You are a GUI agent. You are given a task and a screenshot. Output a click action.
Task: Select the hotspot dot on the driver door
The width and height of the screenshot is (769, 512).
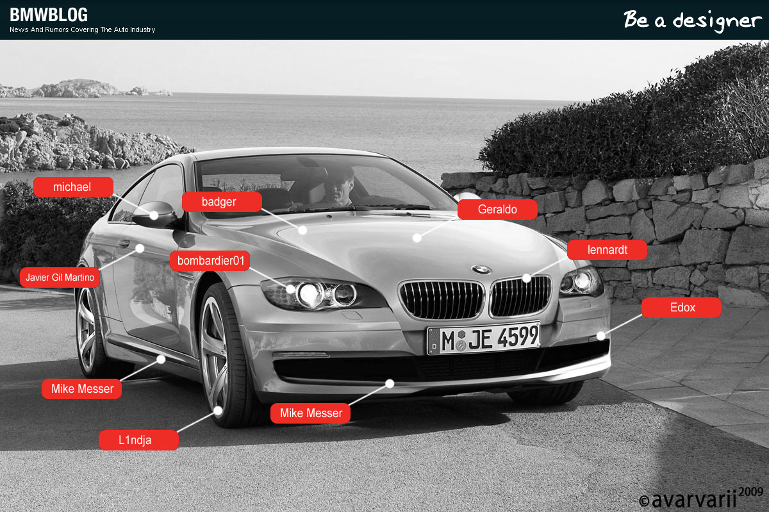click(x=140, y=248)
